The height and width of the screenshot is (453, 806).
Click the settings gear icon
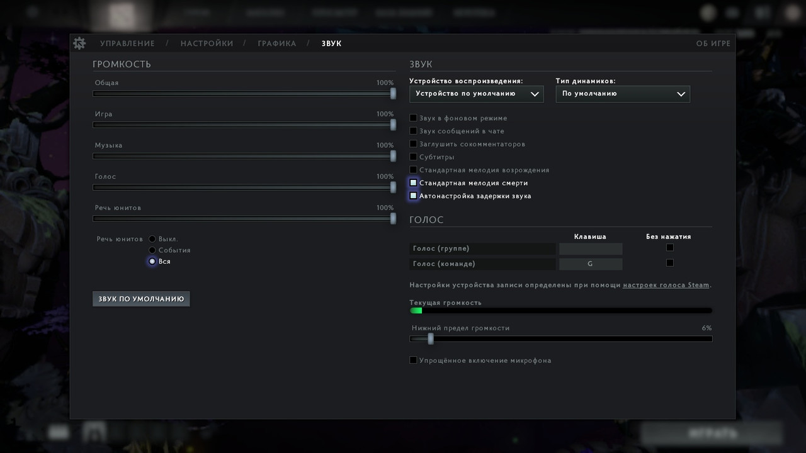(x=79, y=43)
